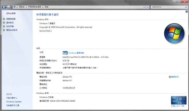Viewport: 189px width, 111px height.
Task: Click Service Pack 1 text
Action: (x=45, y=31)
